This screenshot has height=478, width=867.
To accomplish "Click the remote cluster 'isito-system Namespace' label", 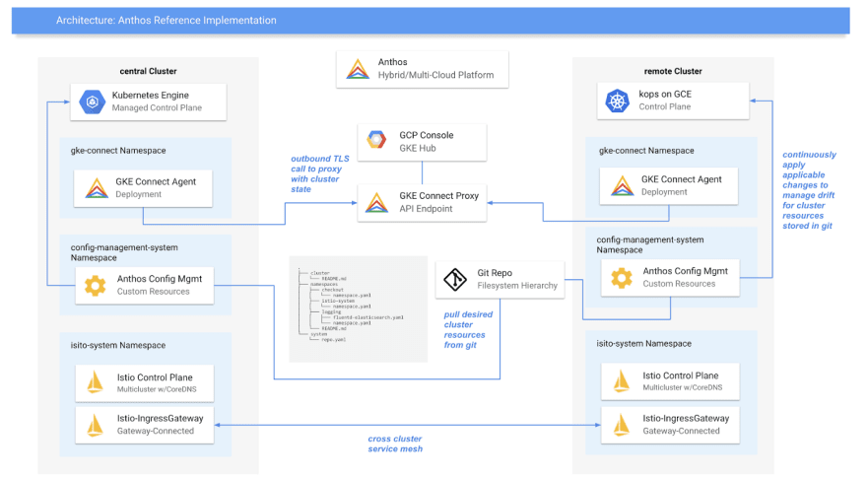I will coord(643,344).
